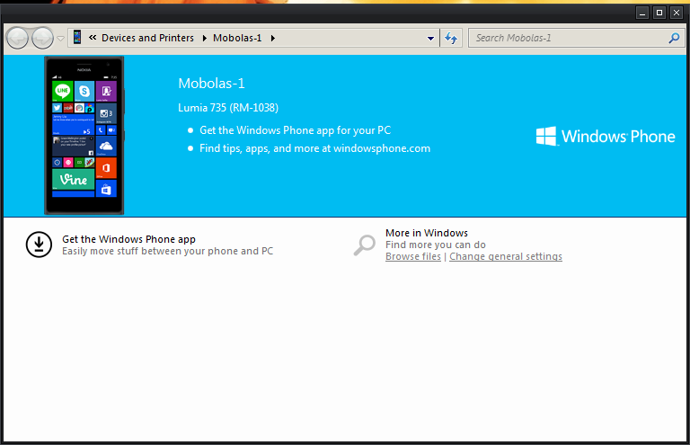Screen dimensions: 690x445
Task: Click the More in Windows magnifier icon
Action: click(365, 245)
